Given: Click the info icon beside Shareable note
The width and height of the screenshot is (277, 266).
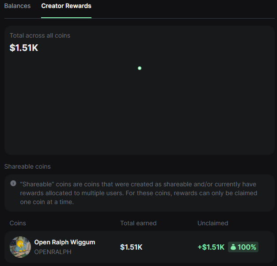Looking at the screenshot, I should [x=13, y=183].
